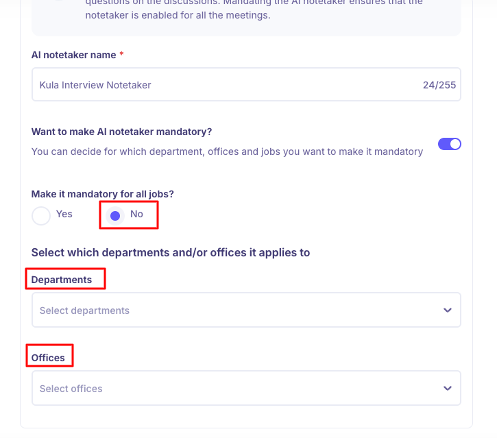The width and height of the screenshot is (497, 438).
Task: Click the "No" option label text
Action: pyautogui.click(x=137, y=214)
